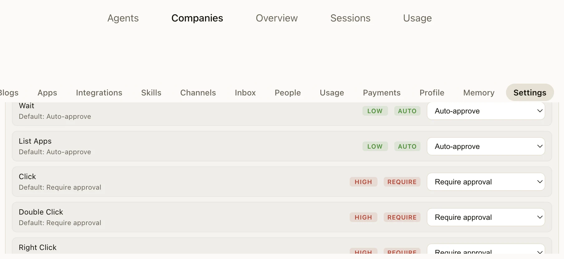Select the List Apps row title

tap(35, 141)
